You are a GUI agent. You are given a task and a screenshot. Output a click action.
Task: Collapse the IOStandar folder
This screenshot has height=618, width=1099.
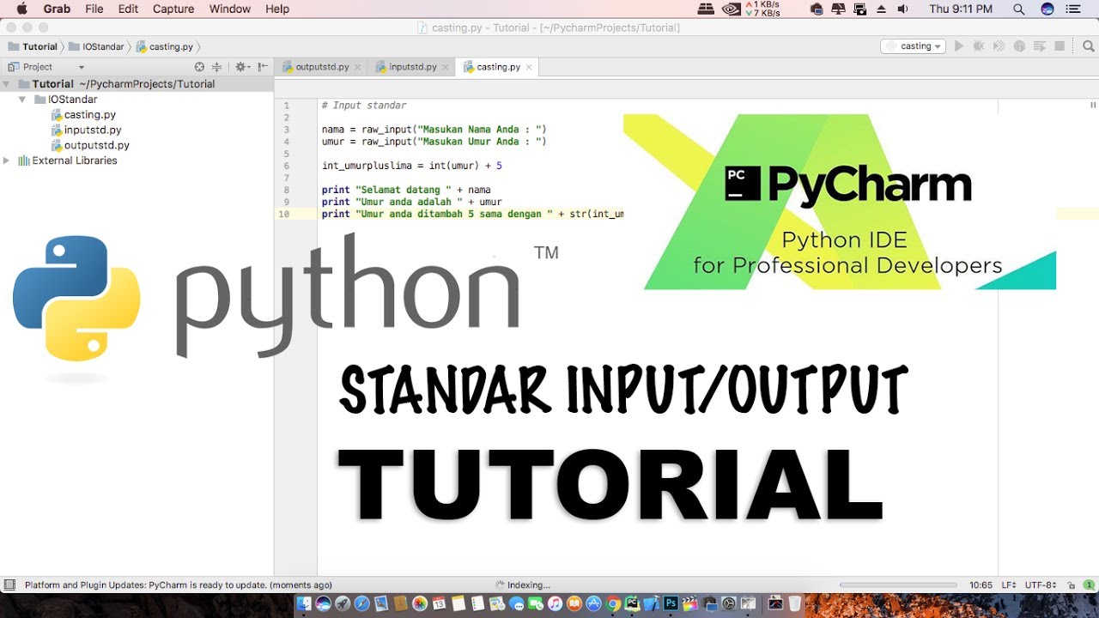coord(22,100)
